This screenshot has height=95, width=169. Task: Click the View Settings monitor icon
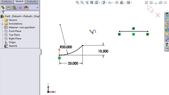[128, 3]
